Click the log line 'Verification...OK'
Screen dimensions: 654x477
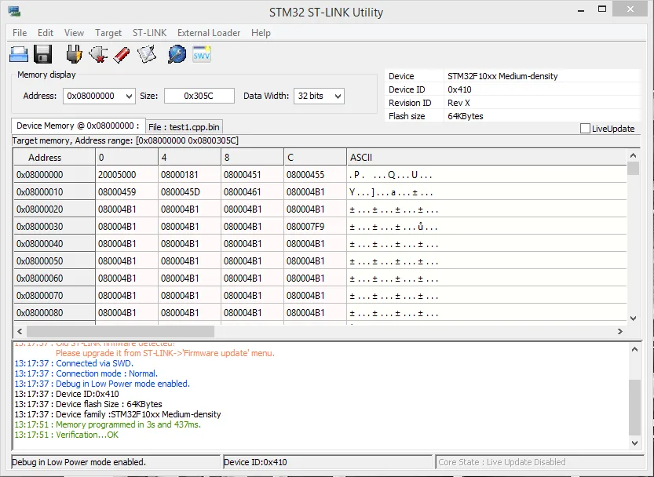(87, 435)
